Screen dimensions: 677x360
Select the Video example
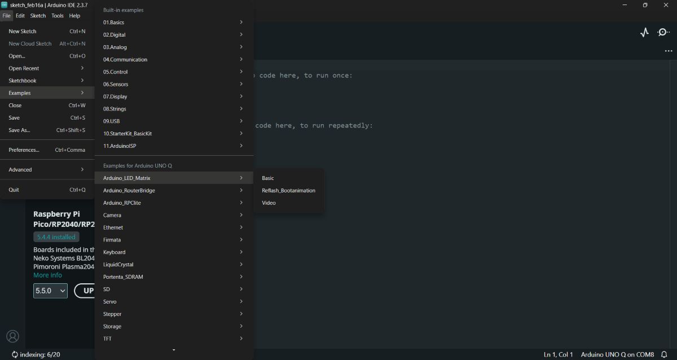pyautogui.click(x=269, y=203)
